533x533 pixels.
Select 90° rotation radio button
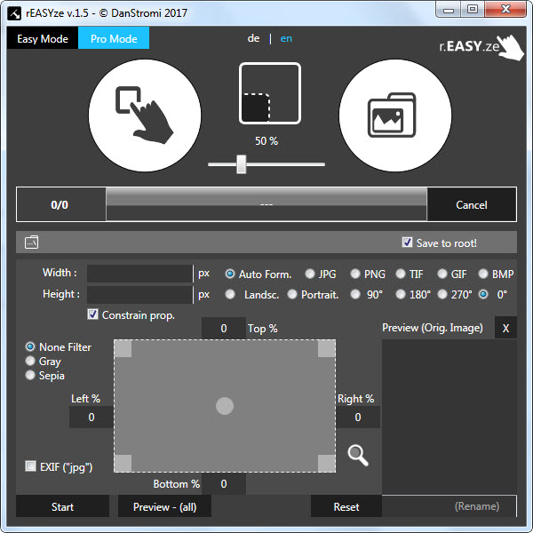coord(355,294)
